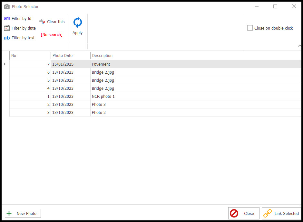Screen dimensions: 303x222
Task: Click the chain Link Selected icon
Action: point(268,213)
